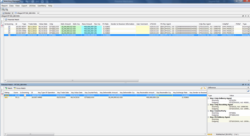Screen dimensions: 250x136
Task: Toggle Is Incoming checkbox in score 80.00 row
Action: click(x=25, y=95)
